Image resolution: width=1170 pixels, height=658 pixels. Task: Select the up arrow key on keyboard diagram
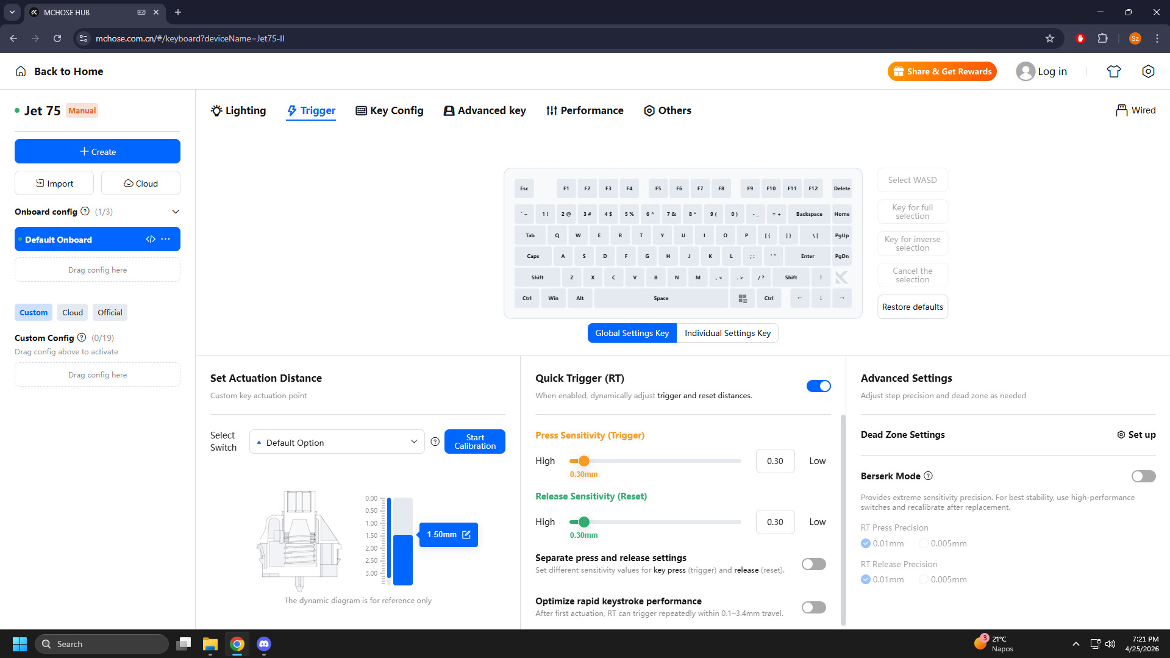click(x=821, y=277)
